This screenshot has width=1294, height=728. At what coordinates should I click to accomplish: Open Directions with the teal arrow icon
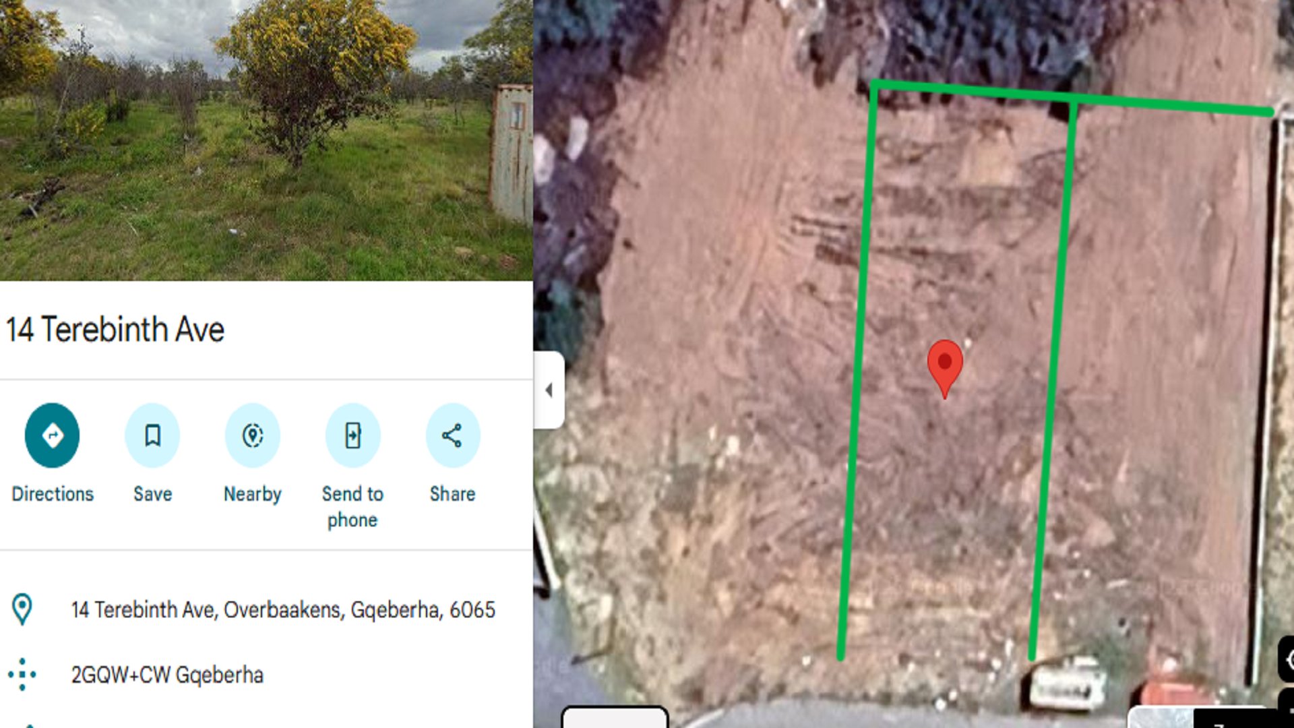coord(52,435)
